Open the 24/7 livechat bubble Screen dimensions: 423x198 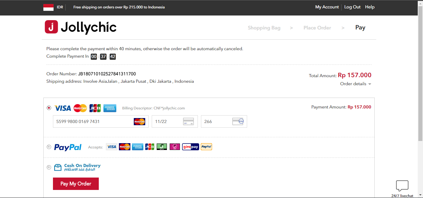[x=402, y=186]
